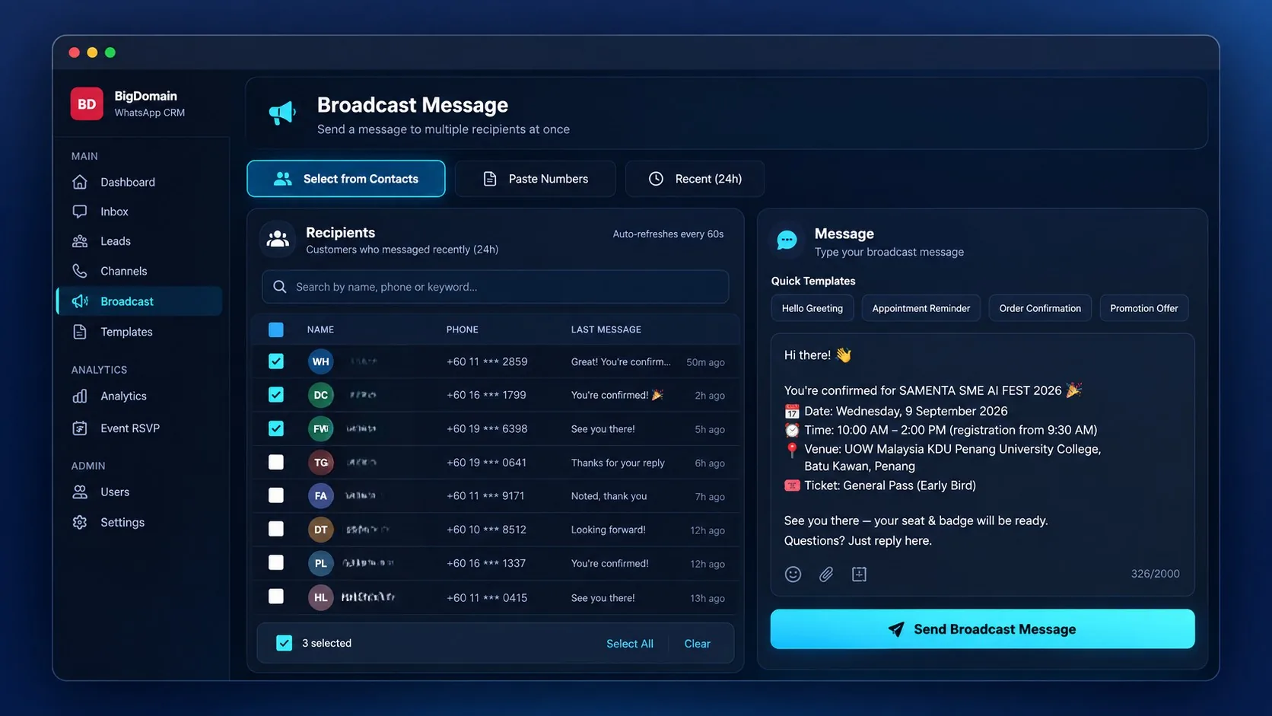Image resolution: width=1272 pixels, height=716 pixels.
Task: Click the Leads people icon in sidebar
Action: [80, 241]
